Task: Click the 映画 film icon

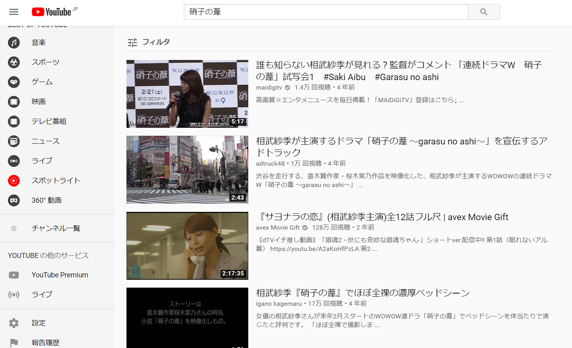Action: click(14, 102)
